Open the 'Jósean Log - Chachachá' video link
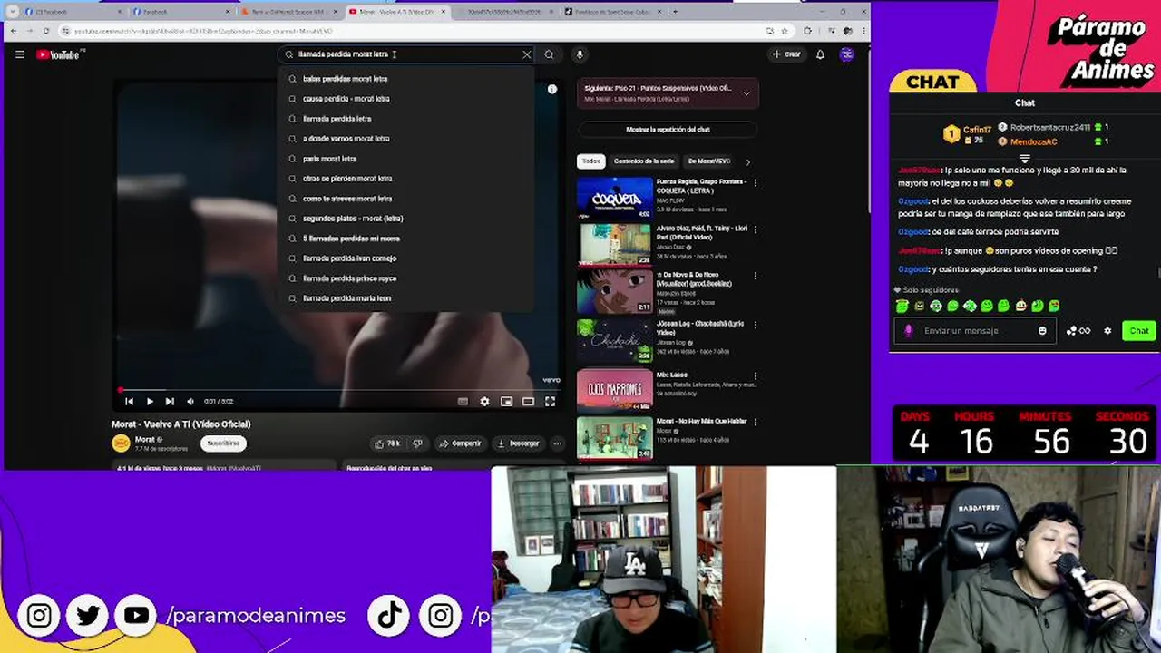The image size is (1161, 653). click(x=701, y=328)
